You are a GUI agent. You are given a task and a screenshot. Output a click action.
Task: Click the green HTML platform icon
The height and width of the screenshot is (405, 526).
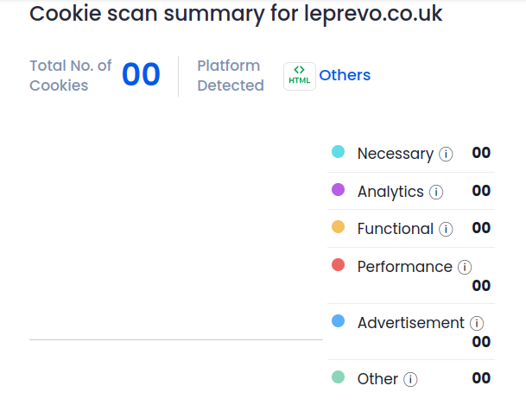click(x=300, y=76)
